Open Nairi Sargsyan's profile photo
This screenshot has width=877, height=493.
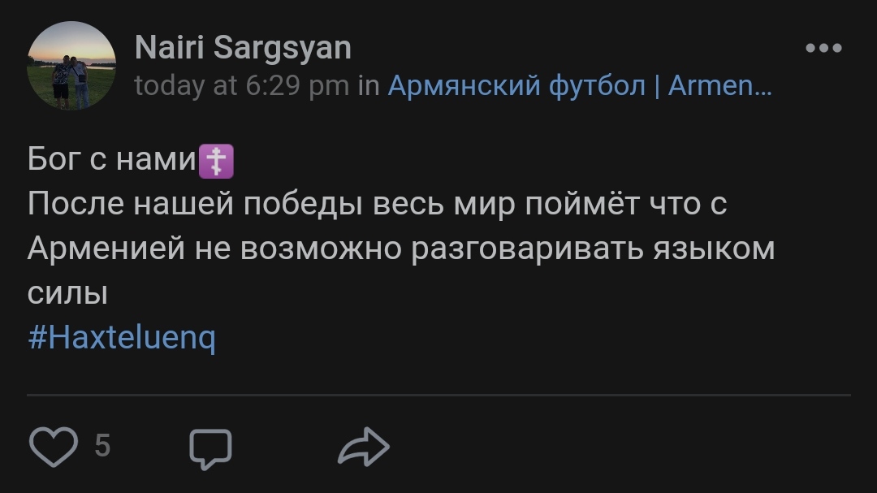tap(71, 66)
